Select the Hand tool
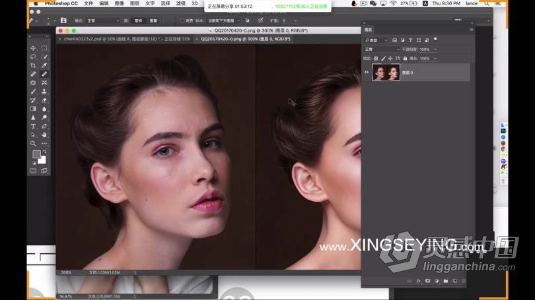The image size is (535, 300). (x=44, y=135)
